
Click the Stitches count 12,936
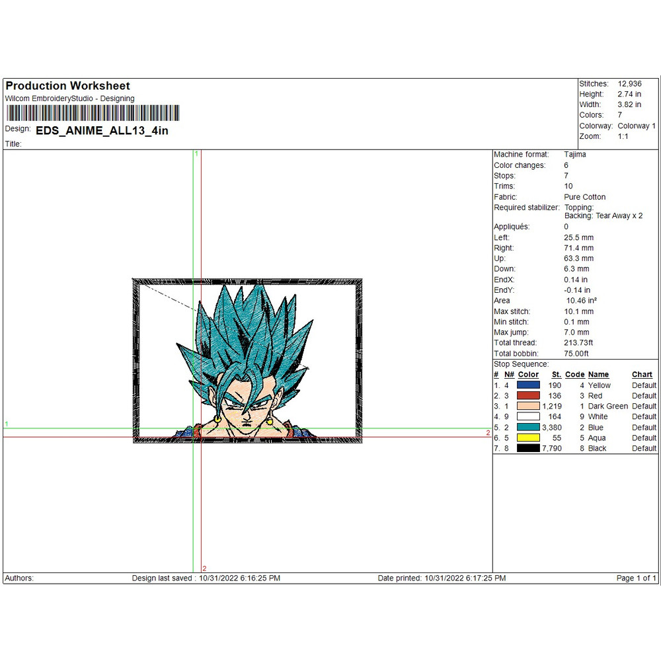(629, 84)
